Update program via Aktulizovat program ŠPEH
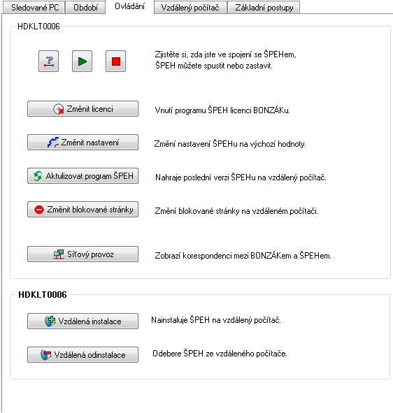 coord(83,176)
